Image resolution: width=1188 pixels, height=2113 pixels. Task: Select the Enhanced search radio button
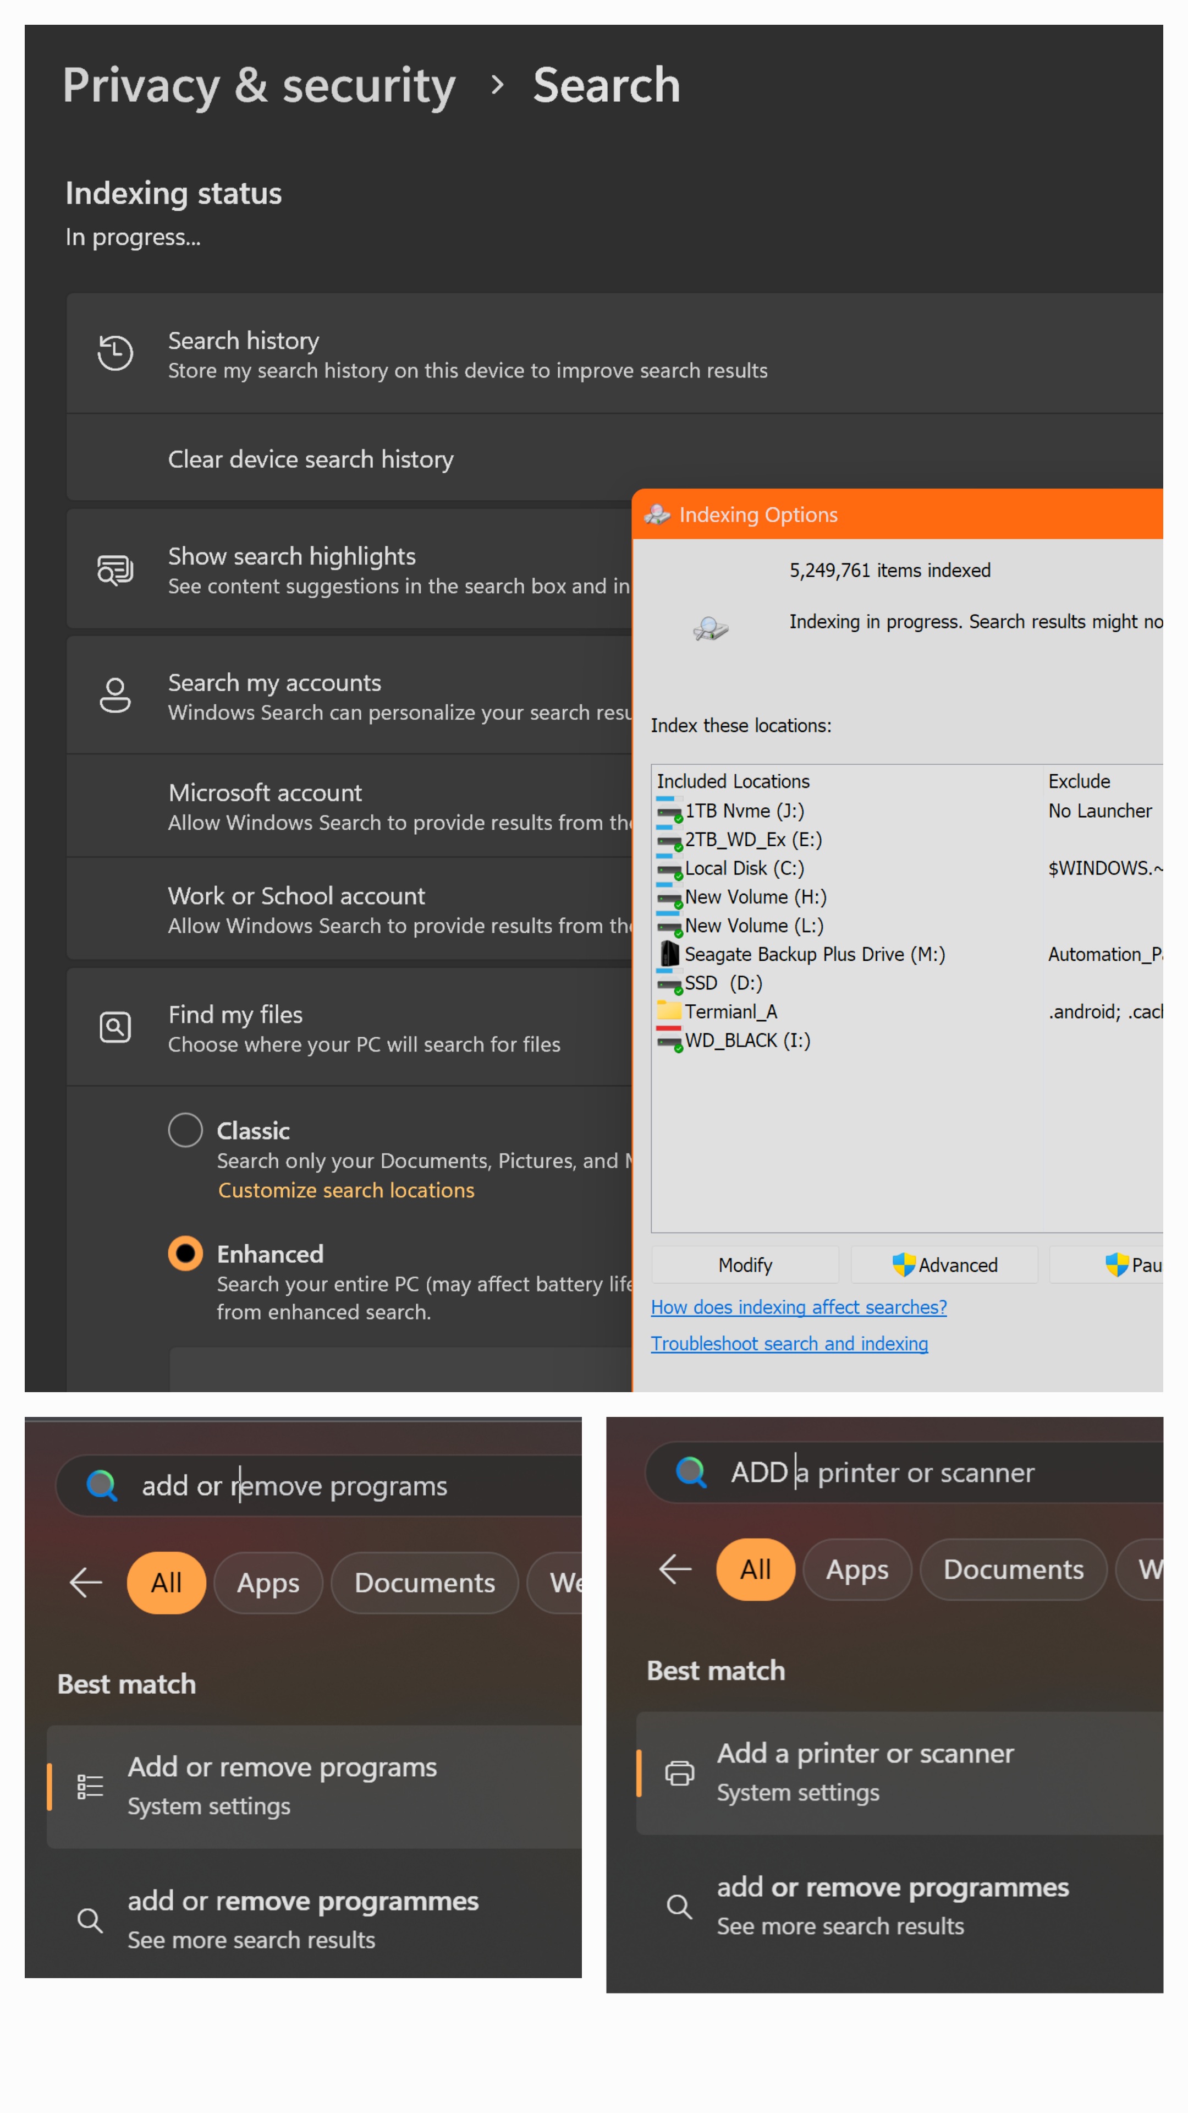click(185, 1253)
